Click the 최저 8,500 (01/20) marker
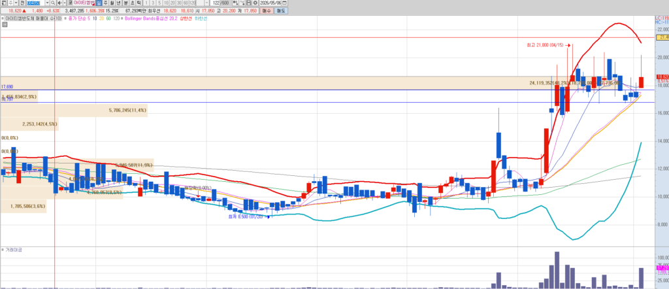 (248, 216)
